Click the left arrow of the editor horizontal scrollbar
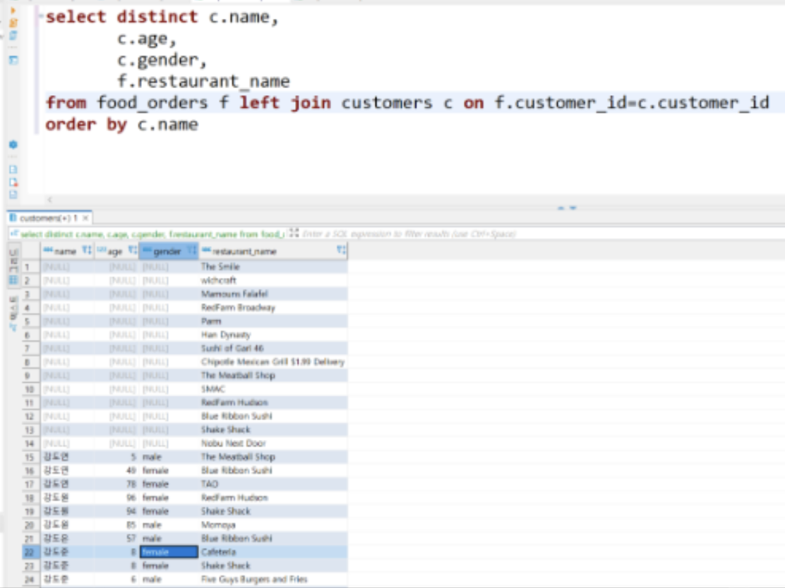Viewport: 785px width, 588px height. pyautogui.click(x=49, y=200)
